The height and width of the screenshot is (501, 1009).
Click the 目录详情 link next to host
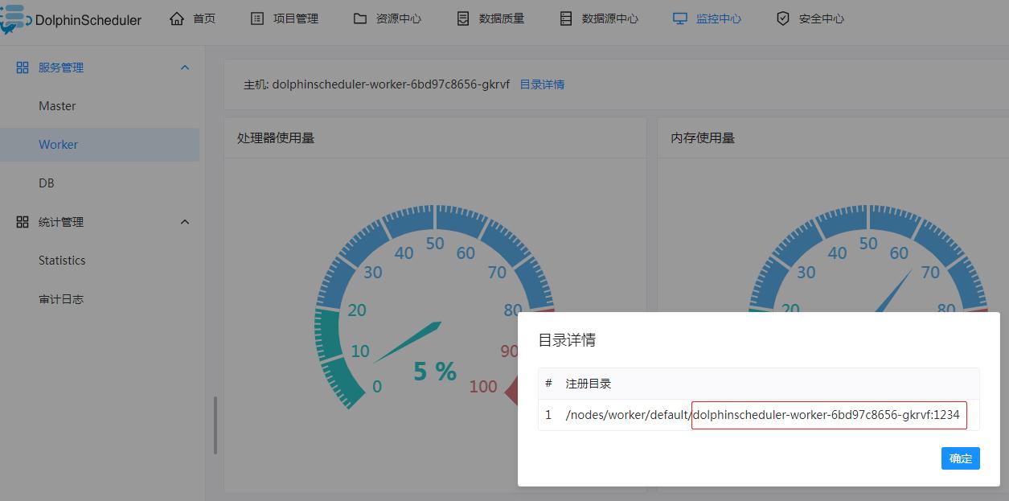click(x=542, y=84)
